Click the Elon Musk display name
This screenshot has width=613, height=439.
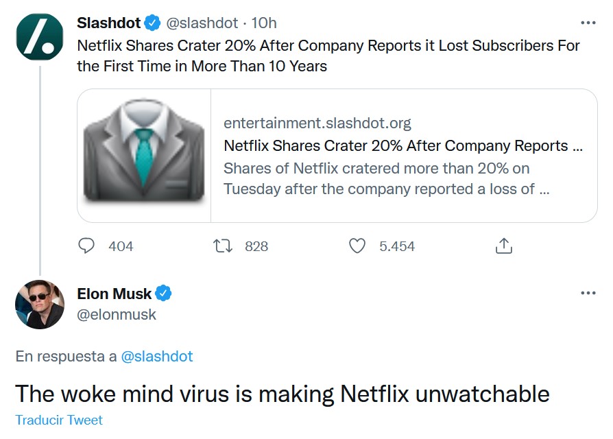pyautogui.click(x=114, y=294)
